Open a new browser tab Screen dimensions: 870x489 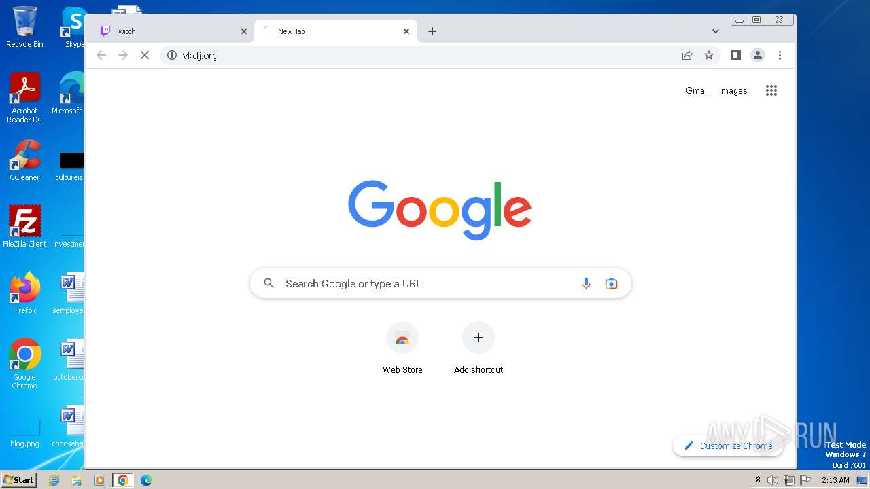[432, 31]
